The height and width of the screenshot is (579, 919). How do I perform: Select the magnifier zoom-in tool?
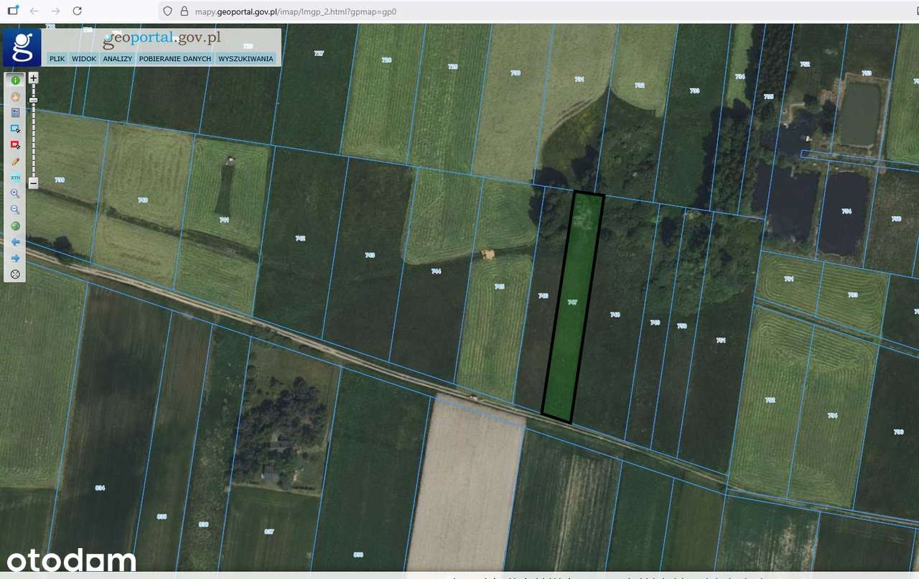click(15, 194)
